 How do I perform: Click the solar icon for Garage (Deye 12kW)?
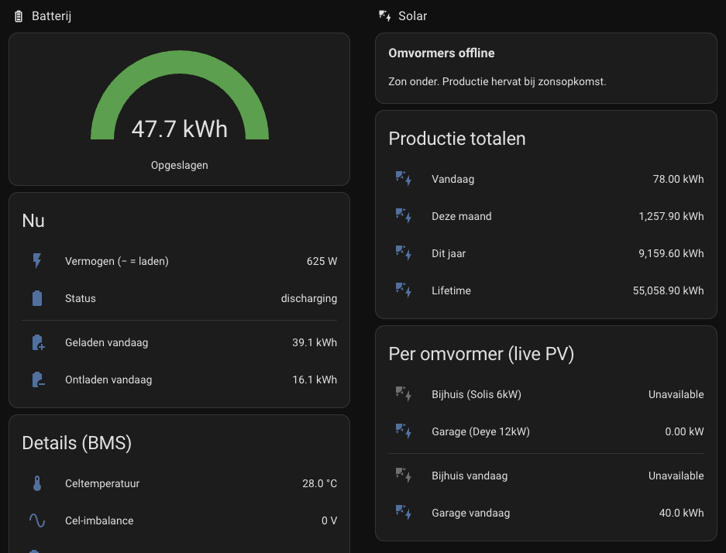point(403,431)
